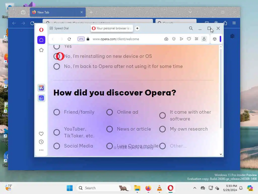Open My Flow send icon

181,39
